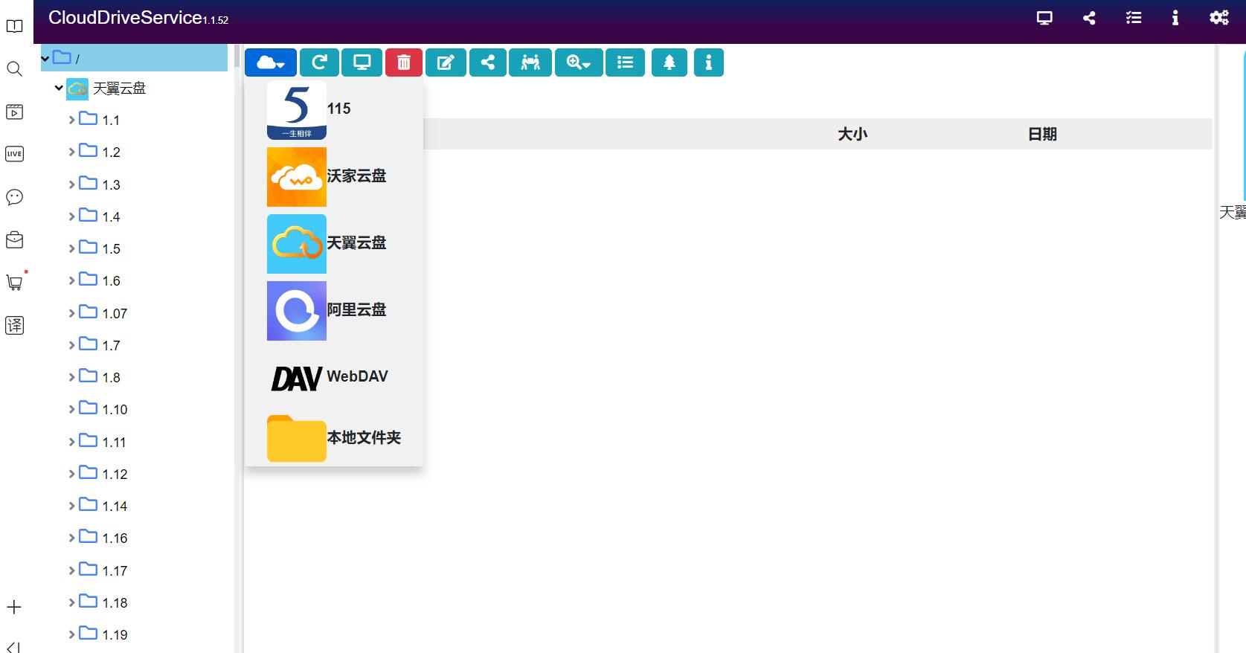Select 本地文件夹 from the cloud menu
This screenshot has width=1246, height=653.
[334, 438]
